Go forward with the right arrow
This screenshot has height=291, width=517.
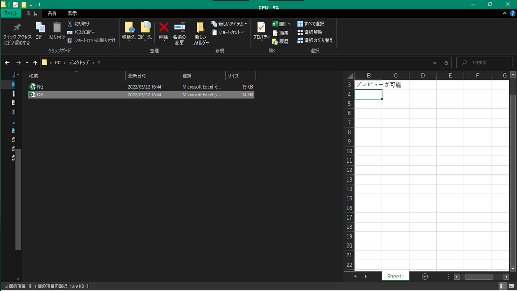19,62
